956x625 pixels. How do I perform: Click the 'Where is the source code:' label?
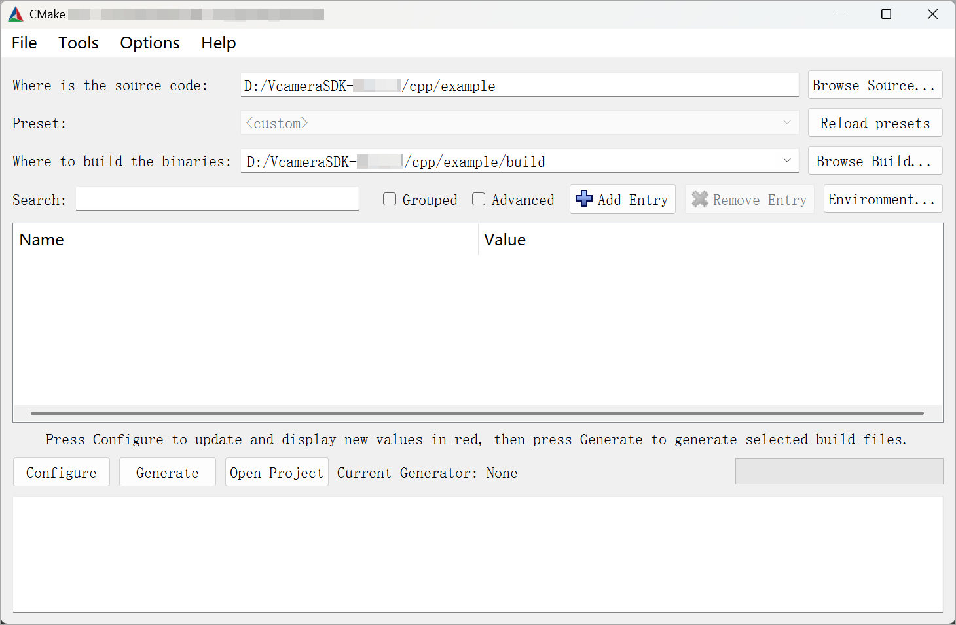click(110, 86)
